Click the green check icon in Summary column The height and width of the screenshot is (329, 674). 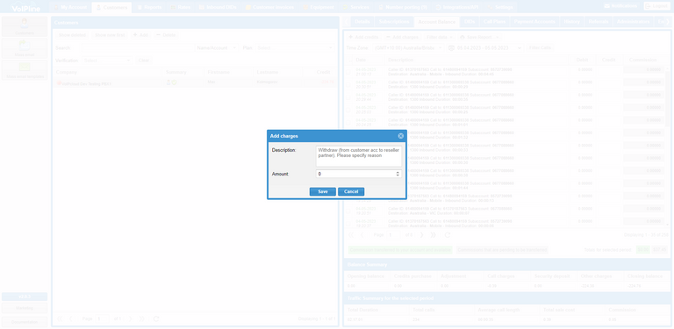[x=175, y=82]
